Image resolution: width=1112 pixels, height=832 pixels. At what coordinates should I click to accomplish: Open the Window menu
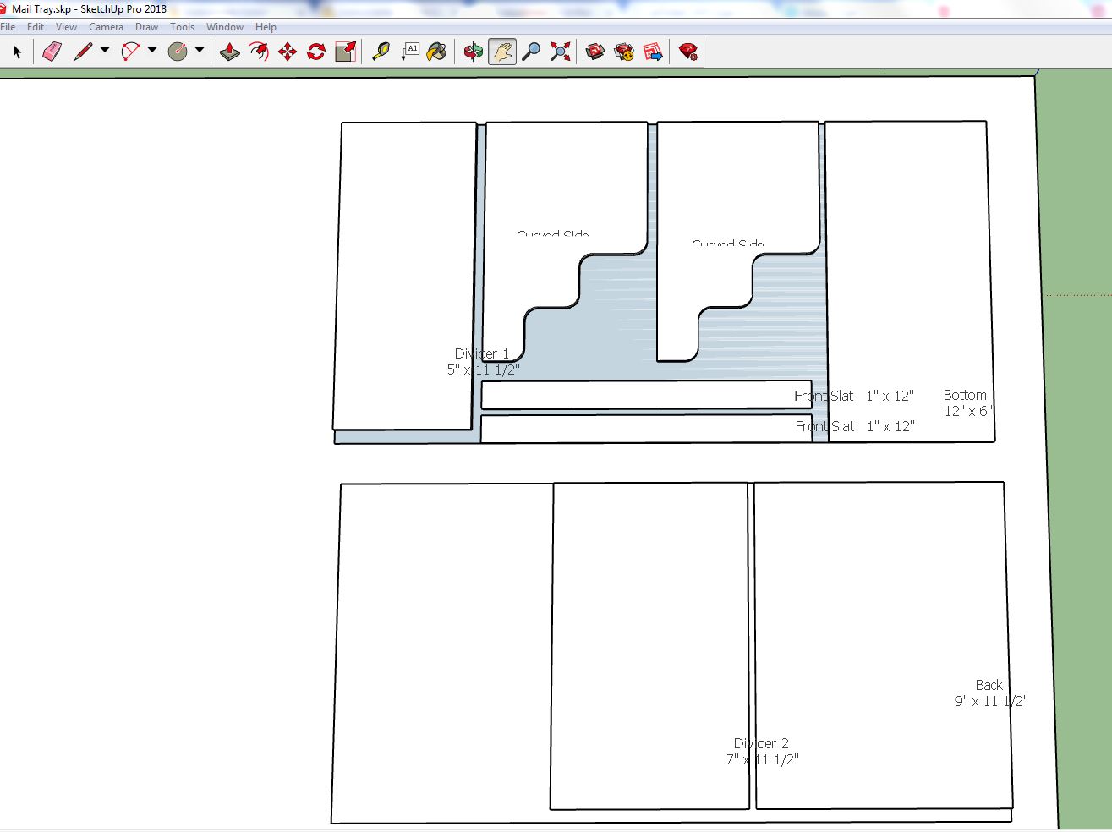click(225, 27)
